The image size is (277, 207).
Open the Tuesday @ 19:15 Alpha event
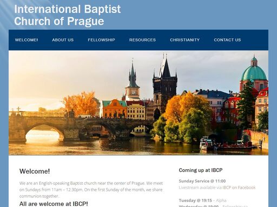[x=202, y=201]
